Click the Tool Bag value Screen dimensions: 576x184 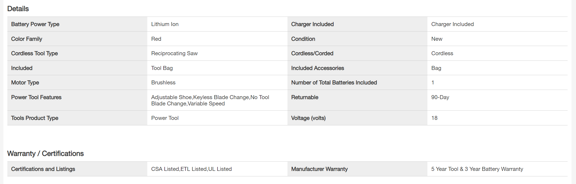pos(162,68)
